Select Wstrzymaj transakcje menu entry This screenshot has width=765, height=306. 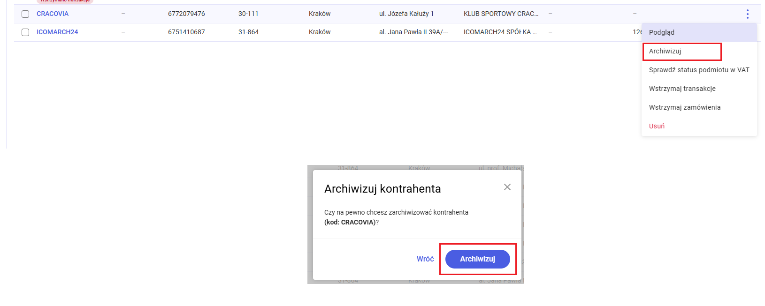699,89
